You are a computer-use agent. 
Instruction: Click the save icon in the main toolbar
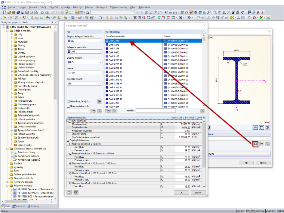tap(23, 12)
